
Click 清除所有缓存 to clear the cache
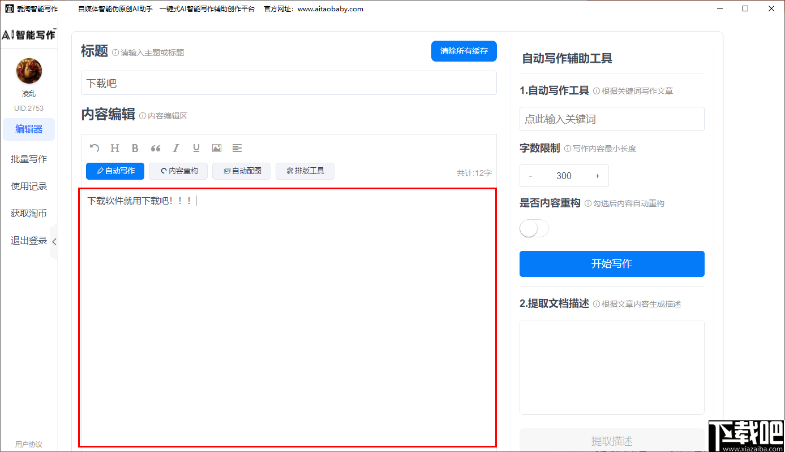tap(464, 51)
